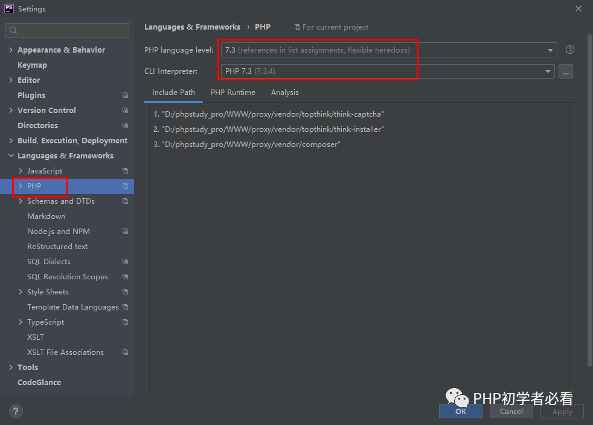Image resolution: width=593 pixels, height=425 pixels.
Task: Click the Cancel button
Action: point(511,411)
